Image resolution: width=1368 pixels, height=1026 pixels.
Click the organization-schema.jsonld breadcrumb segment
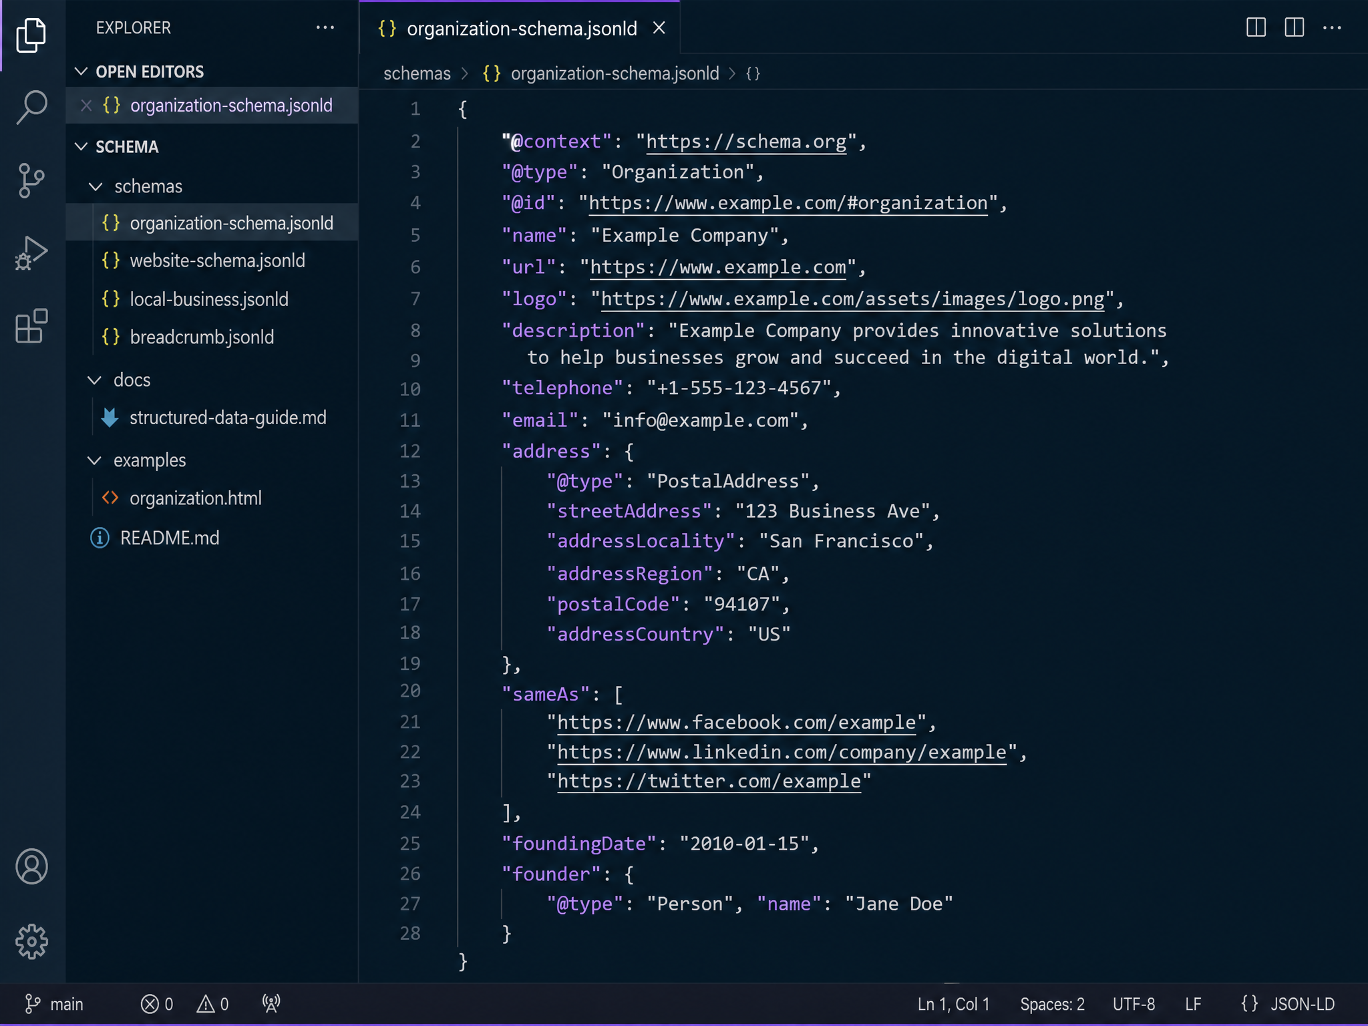coord(601,73)
